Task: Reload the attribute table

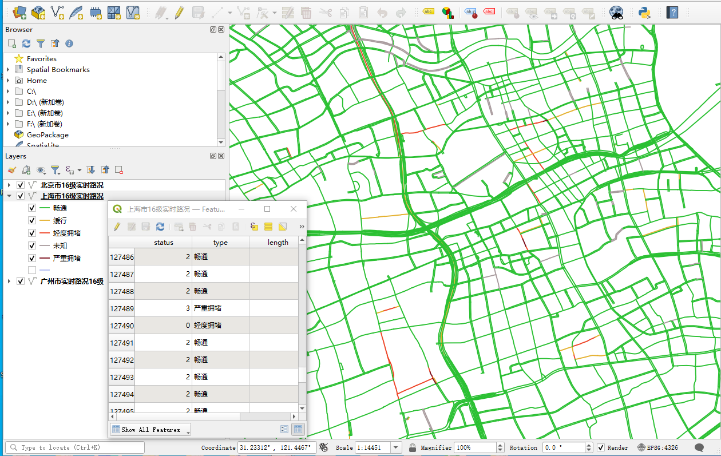Action: [x=160, y=227]
